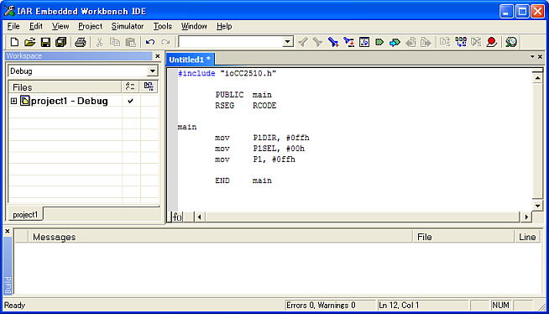Click inside the toolbar search input field

pos(230,42)
